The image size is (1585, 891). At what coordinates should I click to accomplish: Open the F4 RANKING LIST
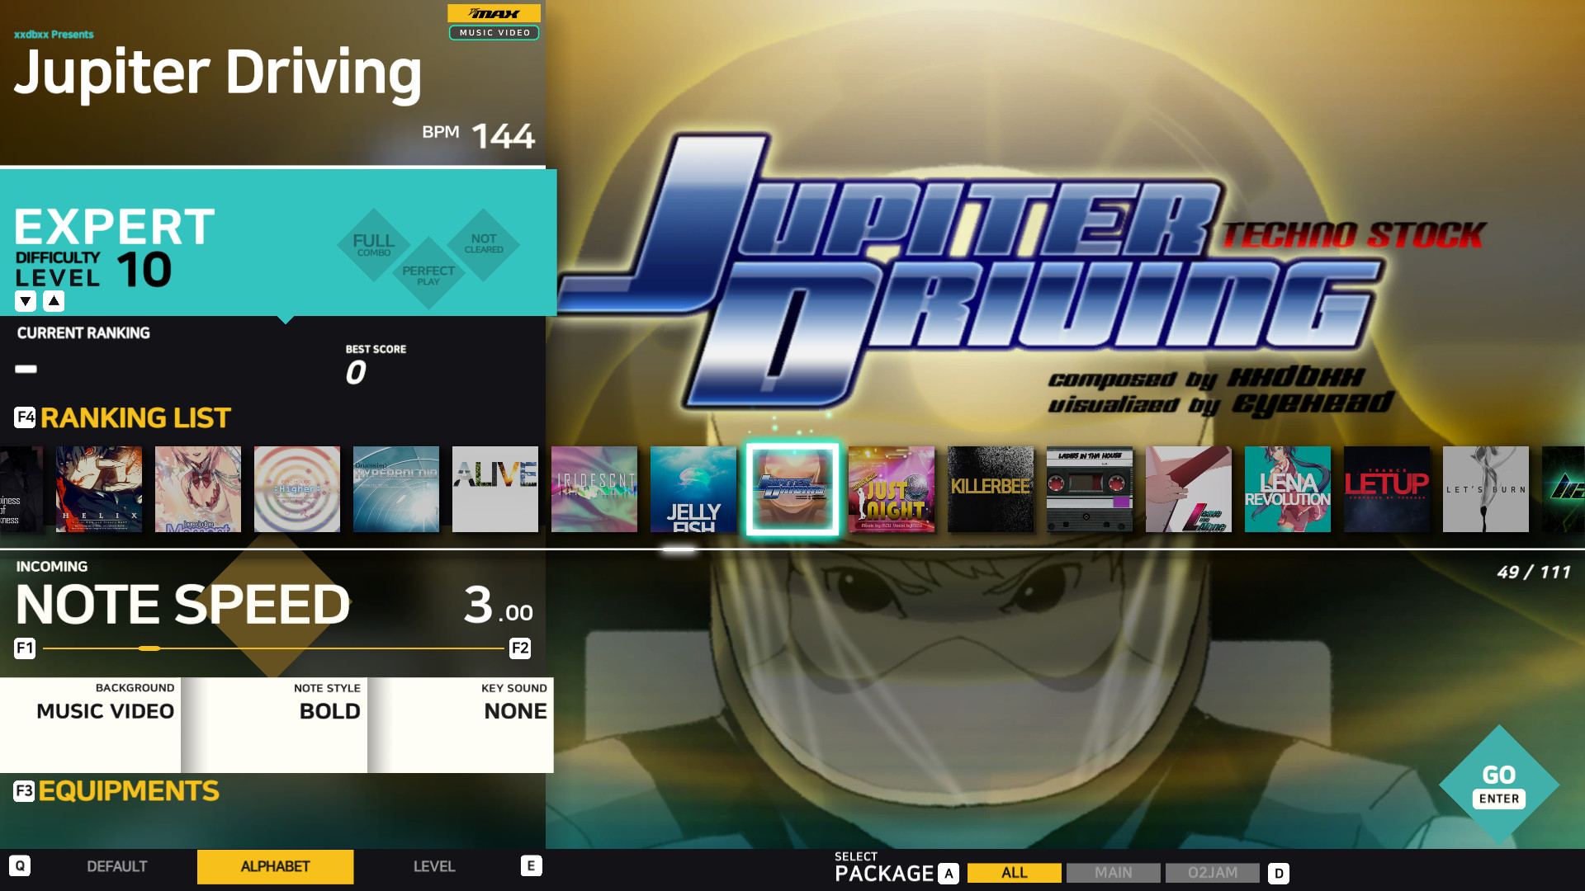121,417
